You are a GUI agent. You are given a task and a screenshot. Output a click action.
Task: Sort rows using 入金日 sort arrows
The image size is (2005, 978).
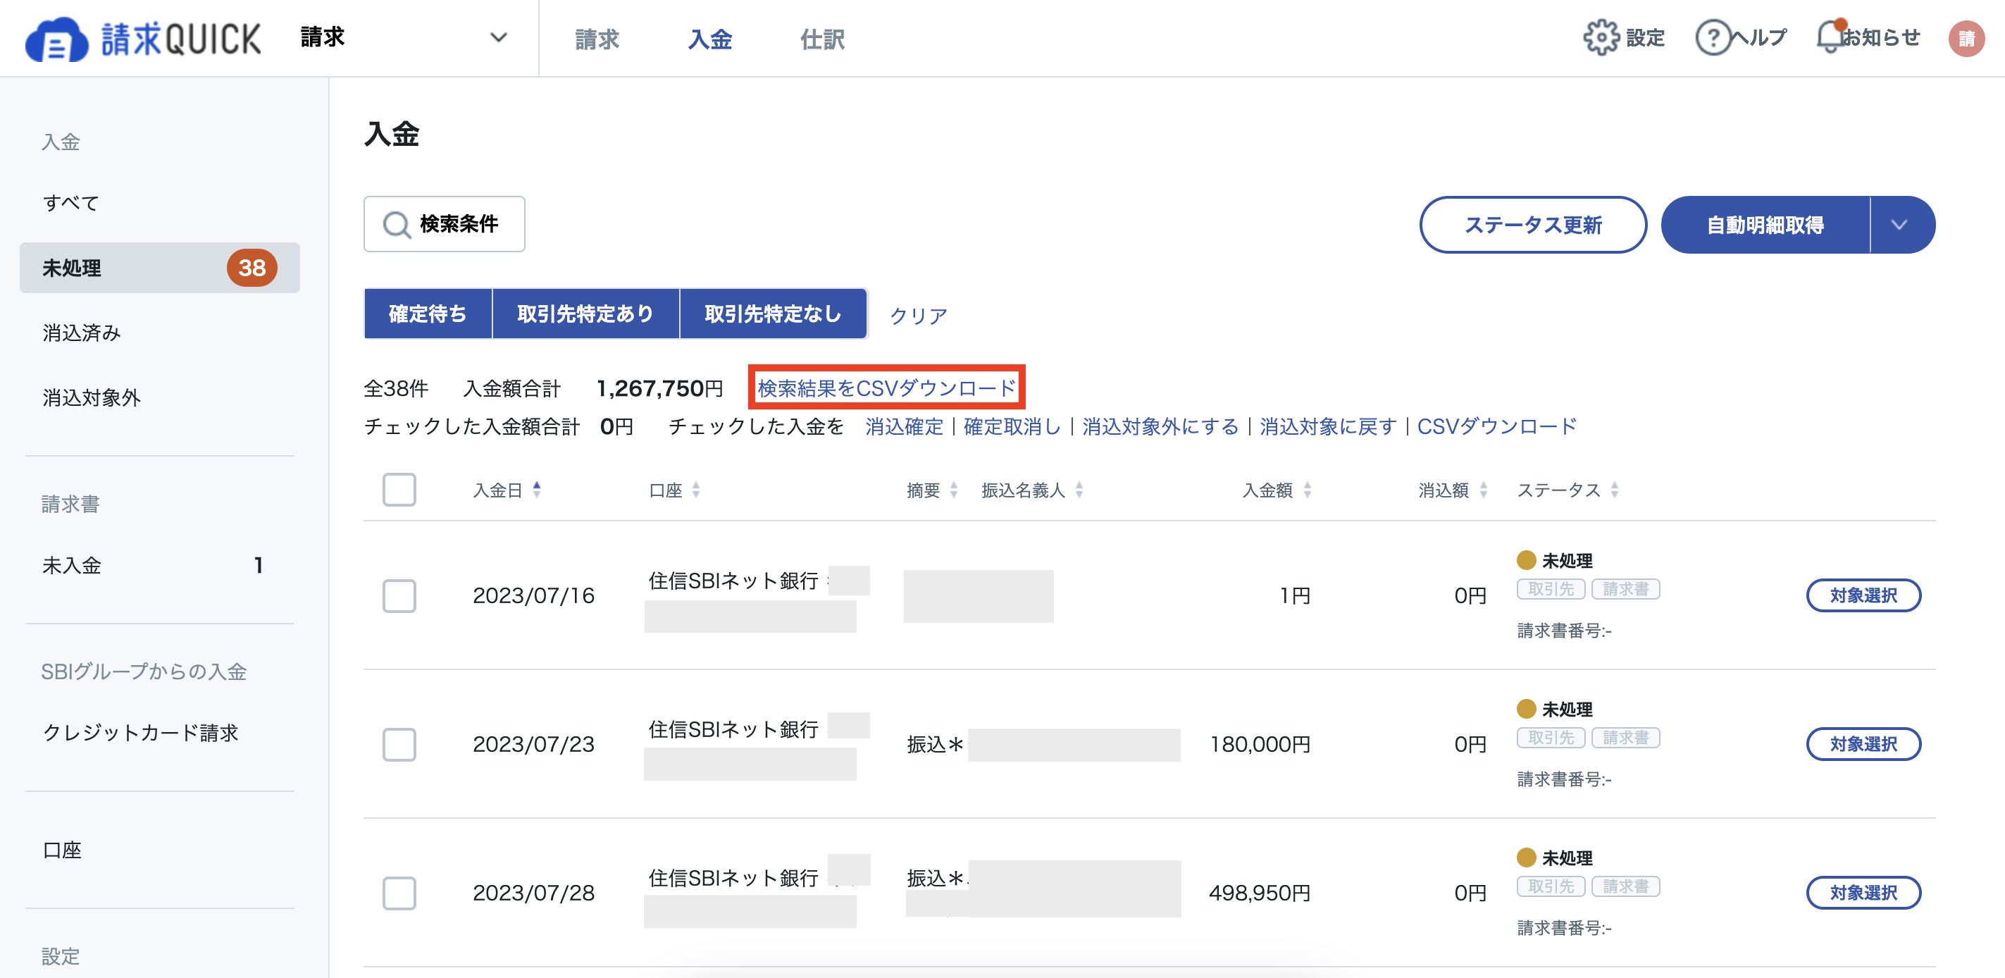538,490
